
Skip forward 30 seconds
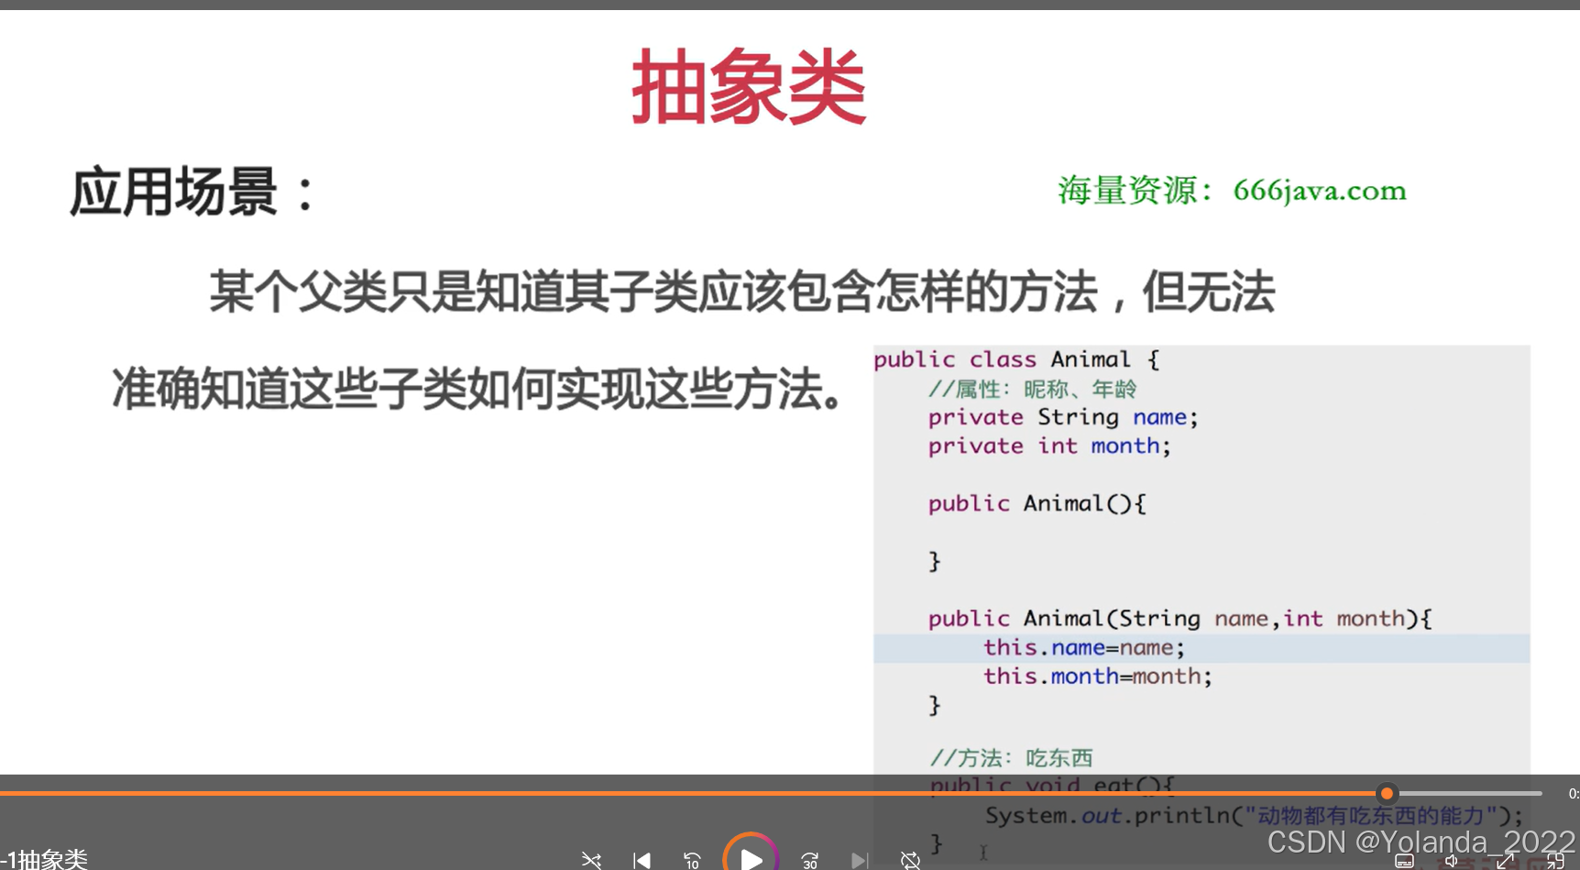coord(809,860)
